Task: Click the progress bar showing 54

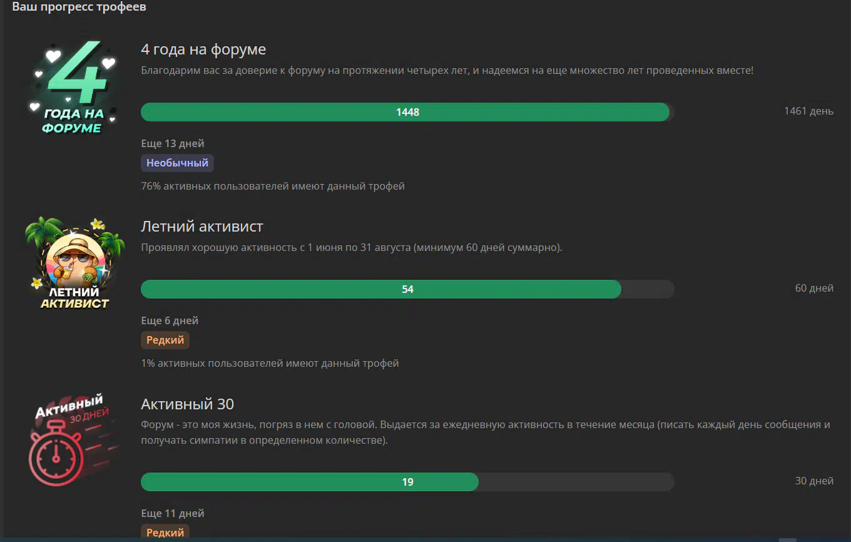Action: (x=407, y=289)
